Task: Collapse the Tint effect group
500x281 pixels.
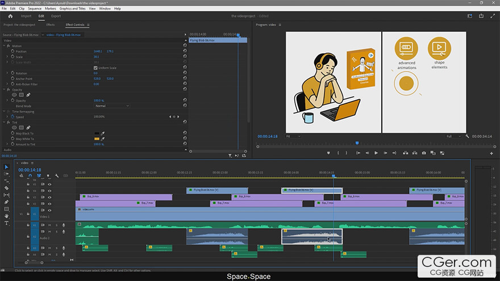Action: (4, 122)
